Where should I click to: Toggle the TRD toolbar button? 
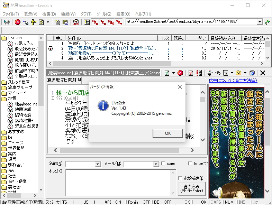(103, 22)
